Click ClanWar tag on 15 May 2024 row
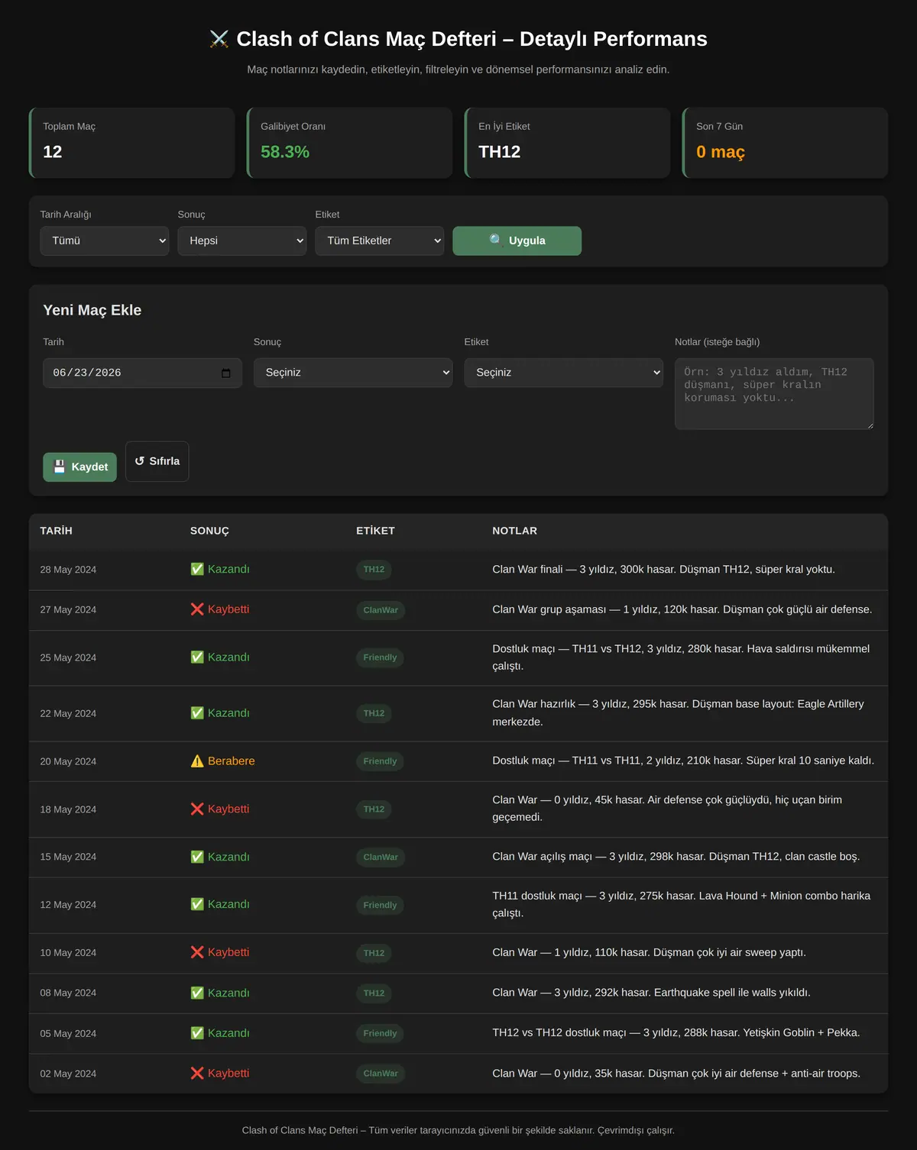Image resolution: width=917 pixels, height=1150 pixels. point(381,858)
